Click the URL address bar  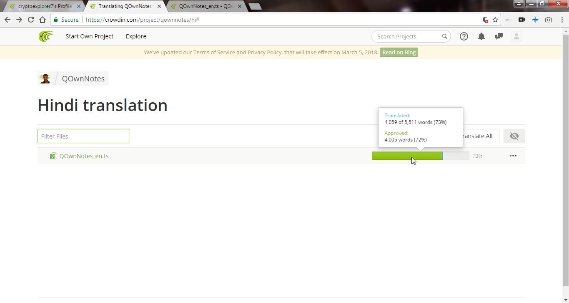275,20
